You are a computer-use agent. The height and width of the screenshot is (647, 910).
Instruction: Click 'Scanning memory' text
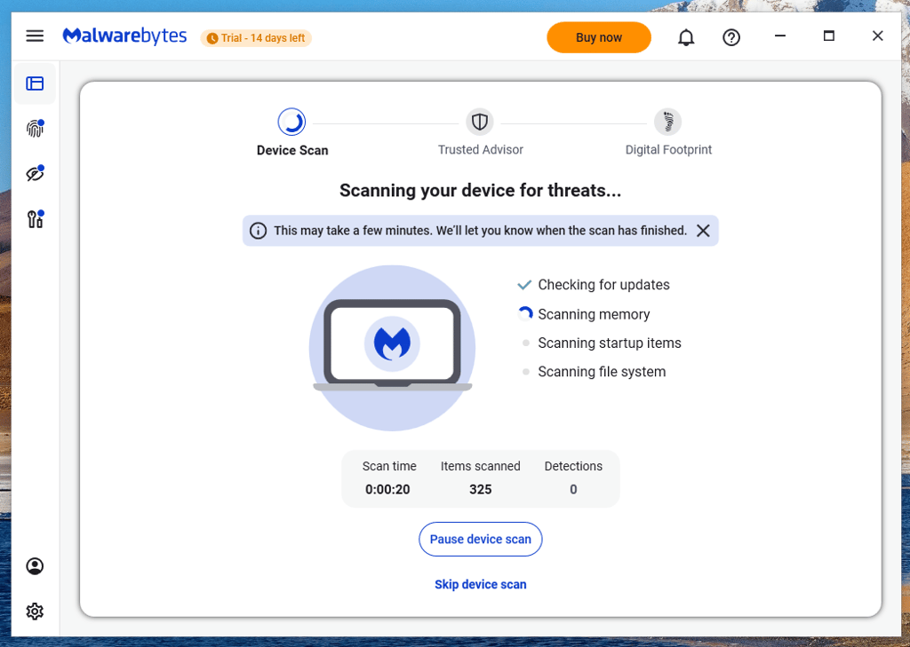pyautogui.click(x=594, y=314)
